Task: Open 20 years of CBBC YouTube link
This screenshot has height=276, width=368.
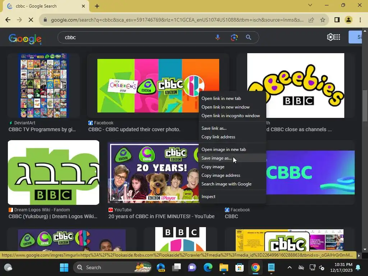Action: [161, 216]
